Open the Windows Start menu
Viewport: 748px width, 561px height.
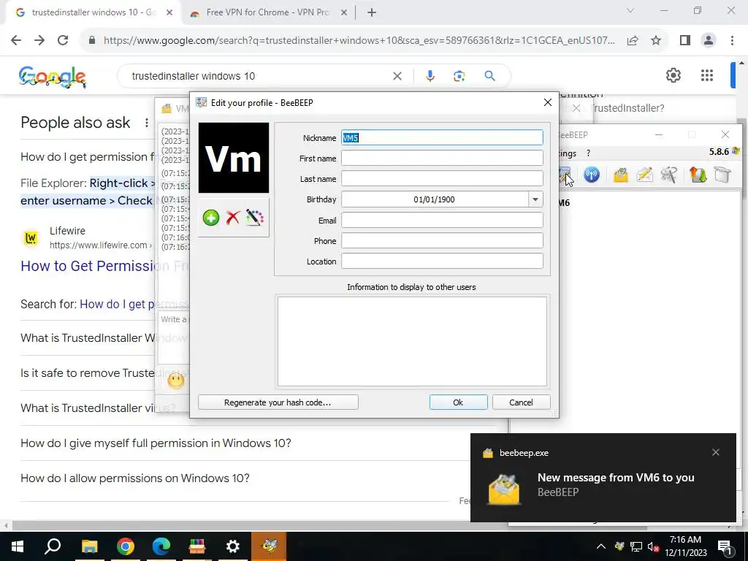(x=18, y=546)
